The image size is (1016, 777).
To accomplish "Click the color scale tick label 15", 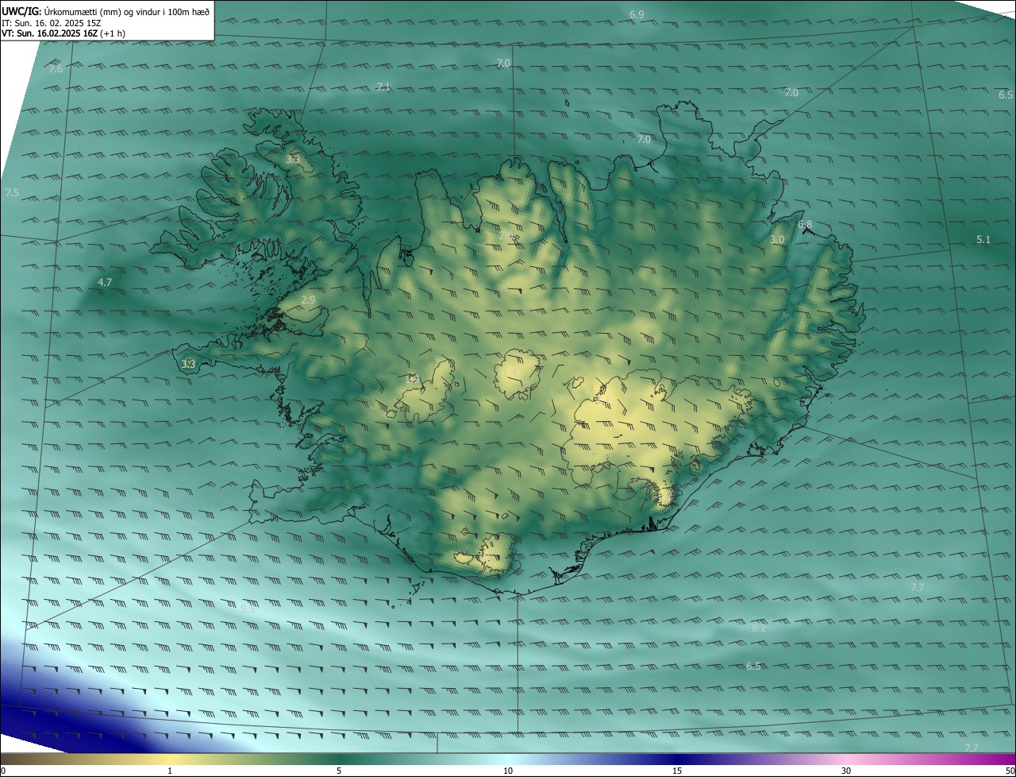I will [x=677, y=771].
